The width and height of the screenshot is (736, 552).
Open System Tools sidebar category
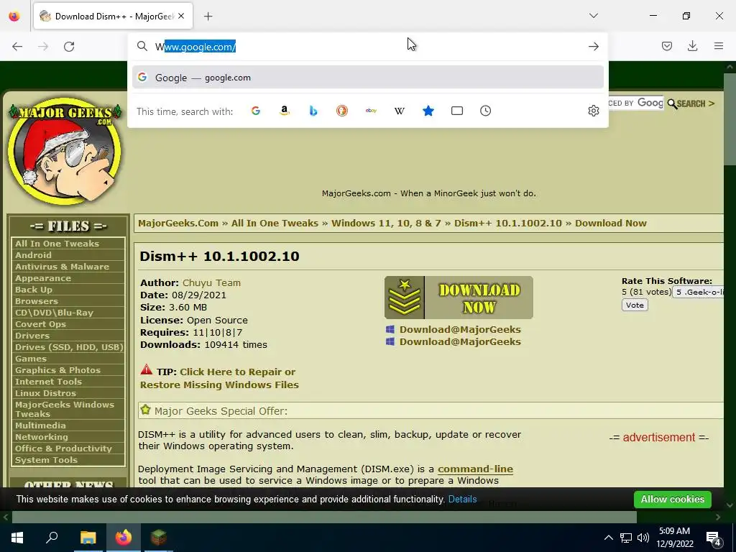click(x=46, y=460)
